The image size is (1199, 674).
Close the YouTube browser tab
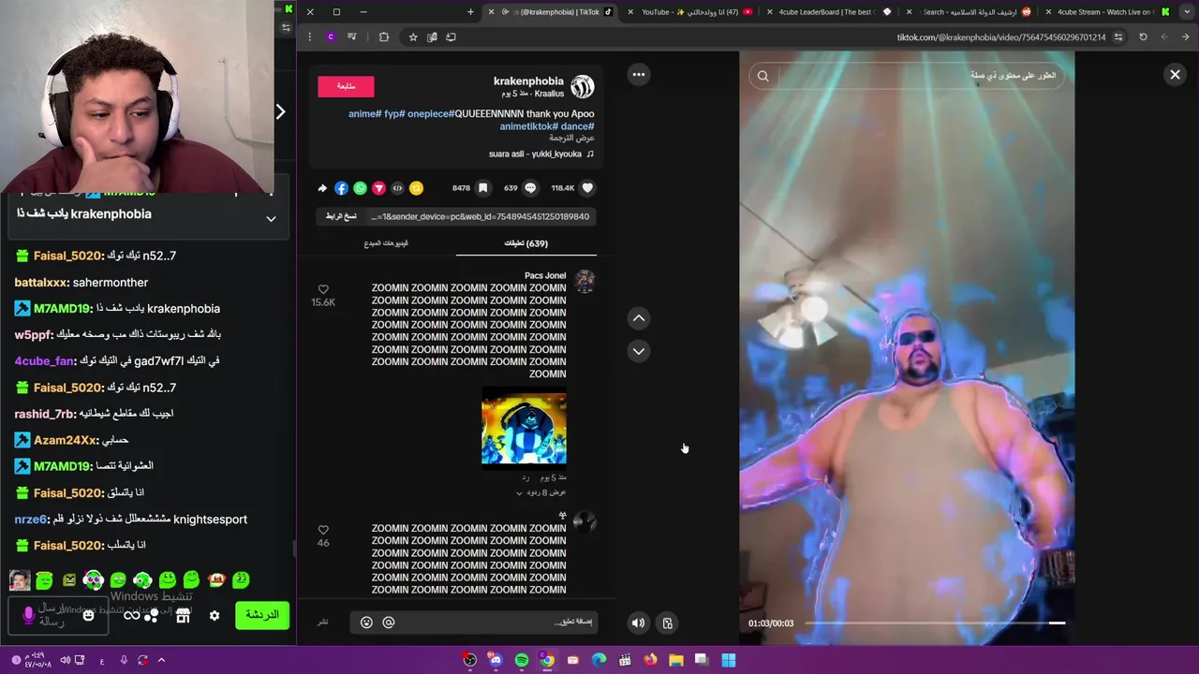[x=630, y=12]
